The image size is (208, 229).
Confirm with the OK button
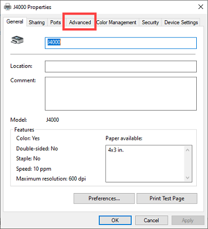(x=115, y=220)
